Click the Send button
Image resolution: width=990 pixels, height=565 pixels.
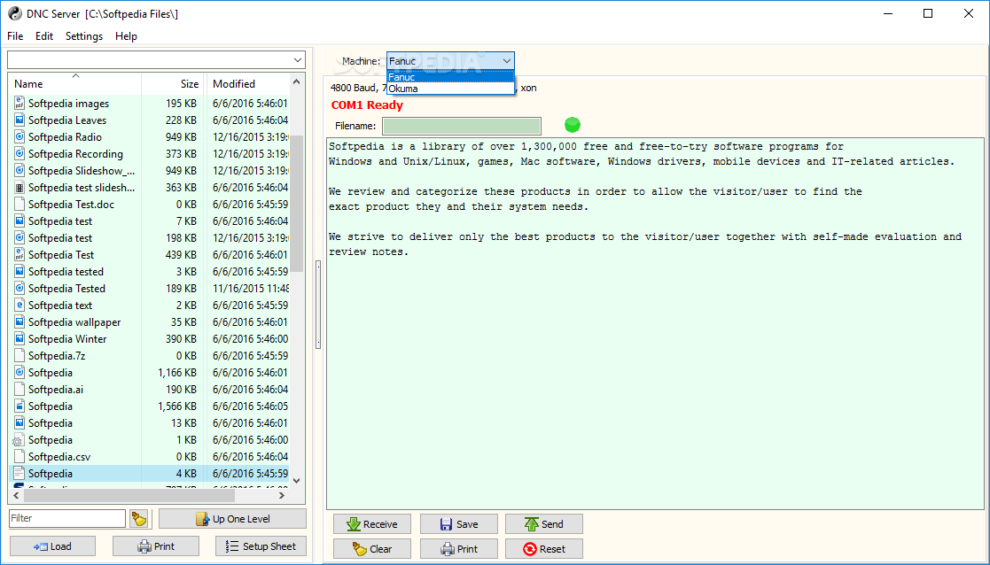[x=543, y=524]
